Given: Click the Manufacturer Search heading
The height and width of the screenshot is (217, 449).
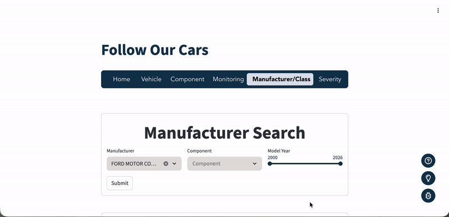Looking at the screenshot, I should click(224, 133).
